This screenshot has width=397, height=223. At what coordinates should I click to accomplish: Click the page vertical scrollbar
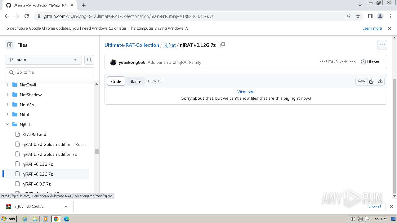pyautogui.click(x=395, y=136)
